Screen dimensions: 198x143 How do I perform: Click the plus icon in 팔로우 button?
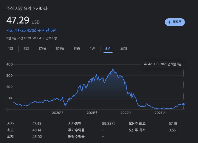[x=170, y=22]
